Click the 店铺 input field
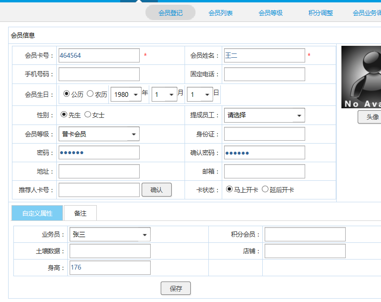This screenshot has height=302, width=381. click(x=305, y=251)
